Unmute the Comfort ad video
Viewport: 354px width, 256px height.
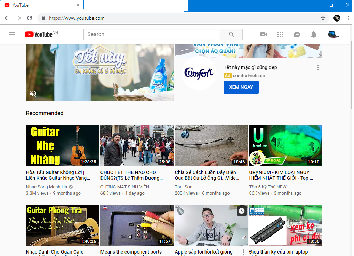[33, 93]
